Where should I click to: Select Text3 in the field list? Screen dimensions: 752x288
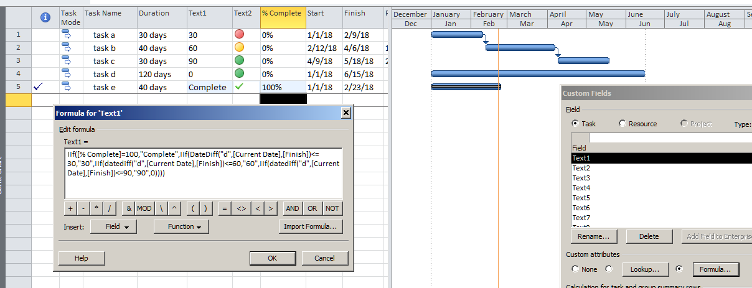coord(661,178)
